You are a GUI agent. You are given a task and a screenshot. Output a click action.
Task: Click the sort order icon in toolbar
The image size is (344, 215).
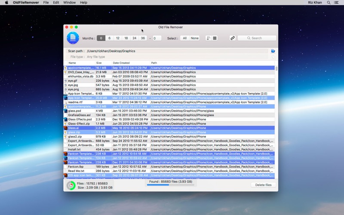coord(209,38)
